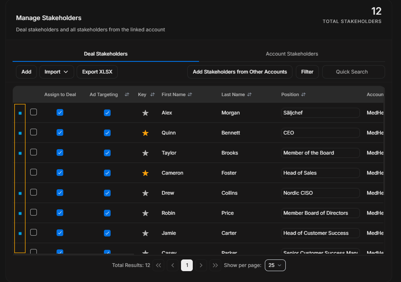
Task: Open the Import dropdown menu
Action: [x=57, y=72]
